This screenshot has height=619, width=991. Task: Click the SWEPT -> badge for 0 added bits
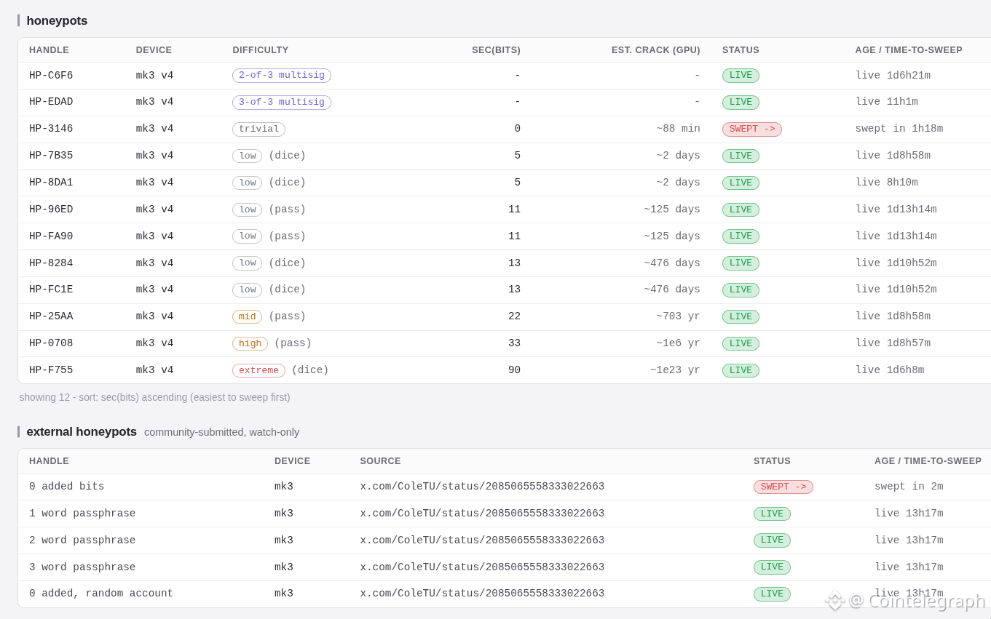(783, 487)
